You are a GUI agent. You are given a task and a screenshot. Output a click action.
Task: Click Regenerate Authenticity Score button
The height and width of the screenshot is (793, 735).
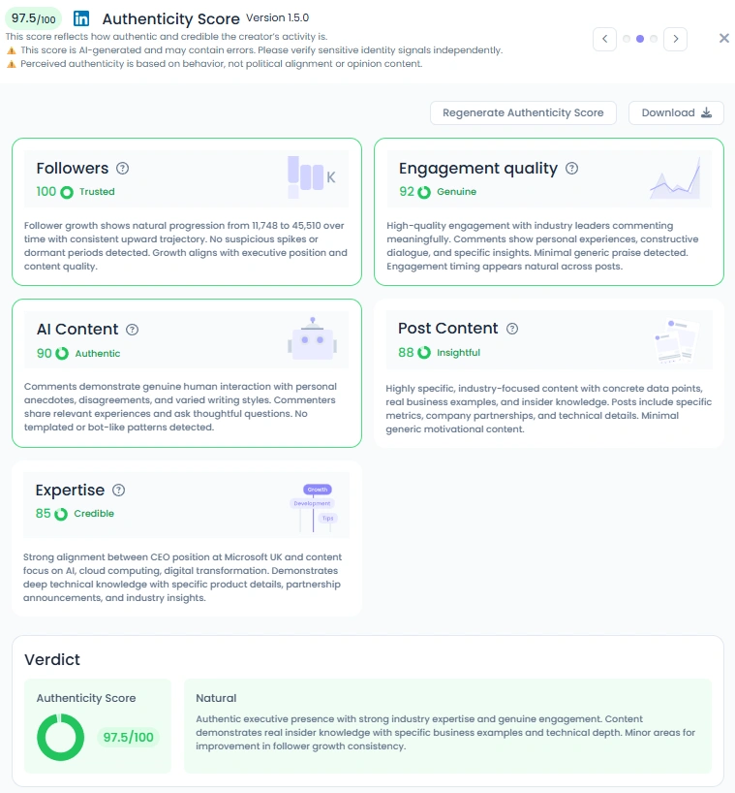(523, 112)
